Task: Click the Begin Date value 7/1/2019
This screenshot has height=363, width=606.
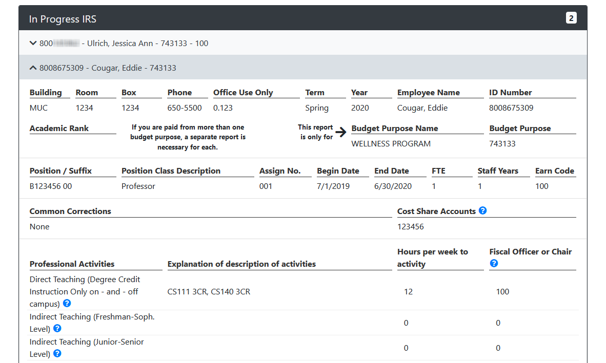Action: tap(333, 186)
